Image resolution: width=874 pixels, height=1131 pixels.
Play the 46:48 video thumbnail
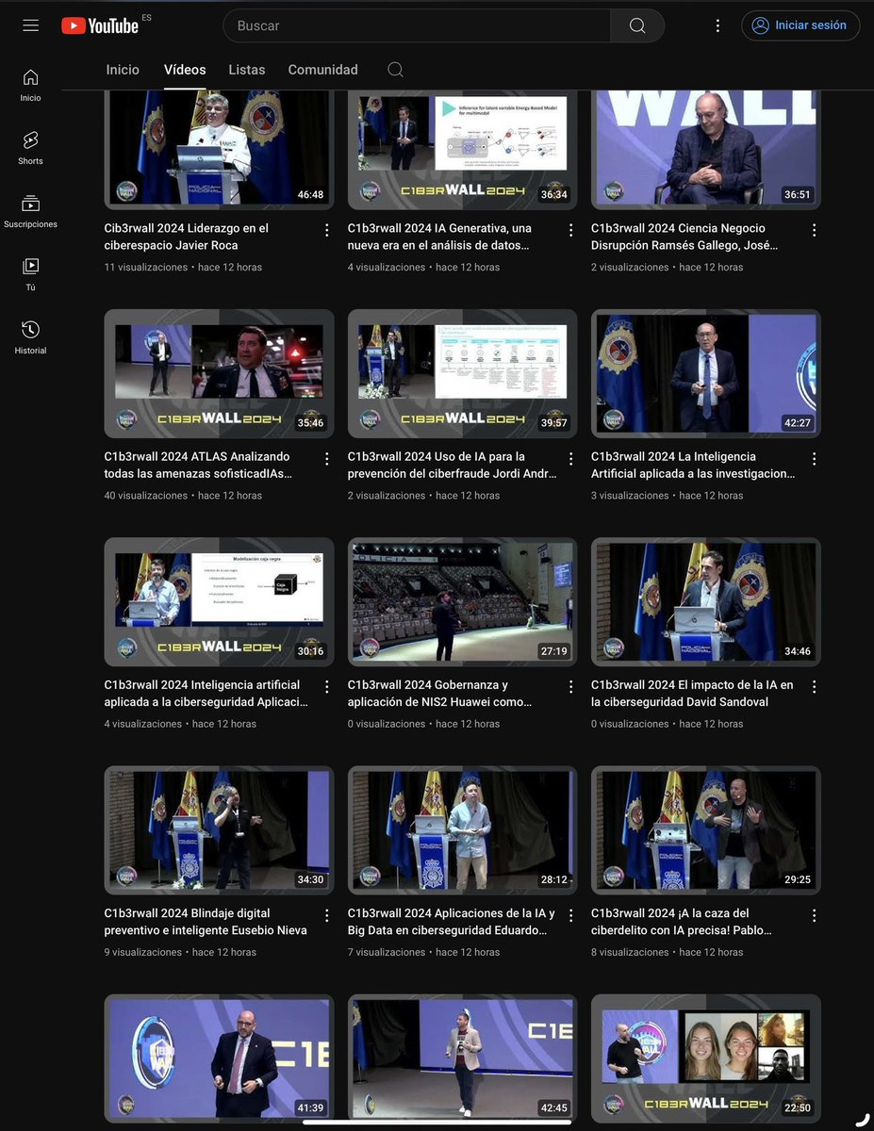pyautogui.click(x=219, y=149)
